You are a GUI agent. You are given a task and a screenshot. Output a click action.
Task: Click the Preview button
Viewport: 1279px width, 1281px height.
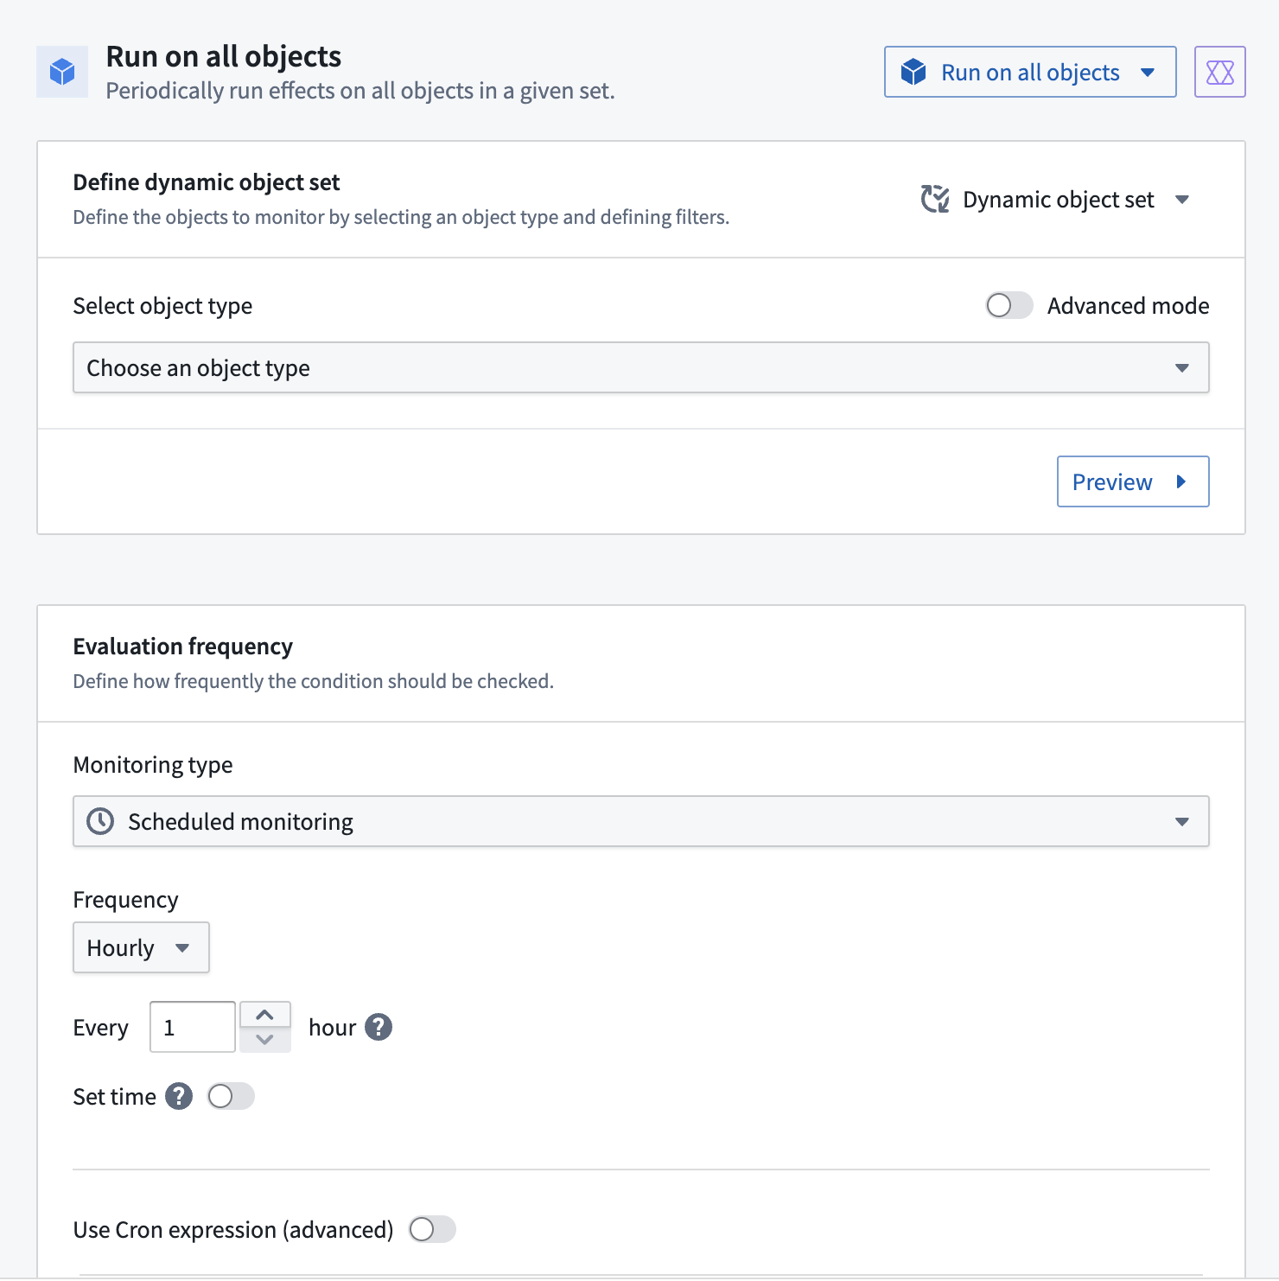click(x=1131, y=481)
